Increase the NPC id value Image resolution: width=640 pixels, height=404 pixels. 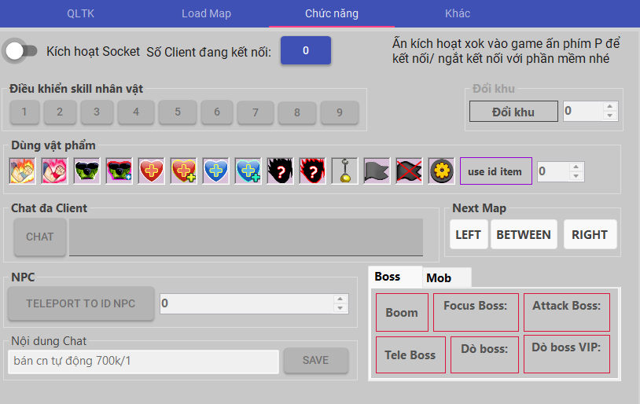pyautogui.click(x=340, y=299)
